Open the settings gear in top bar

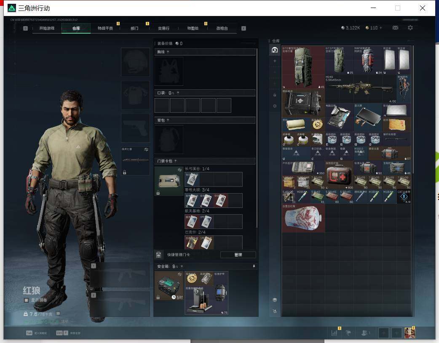[x=410, y=28]
